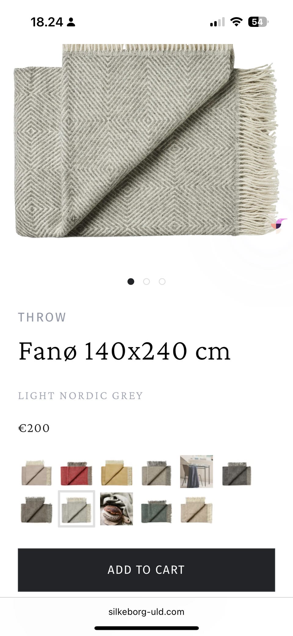The width and height of the screenshot is (293, 636).
Task: Select the first carousel dot
Action: tap(131, 281)
